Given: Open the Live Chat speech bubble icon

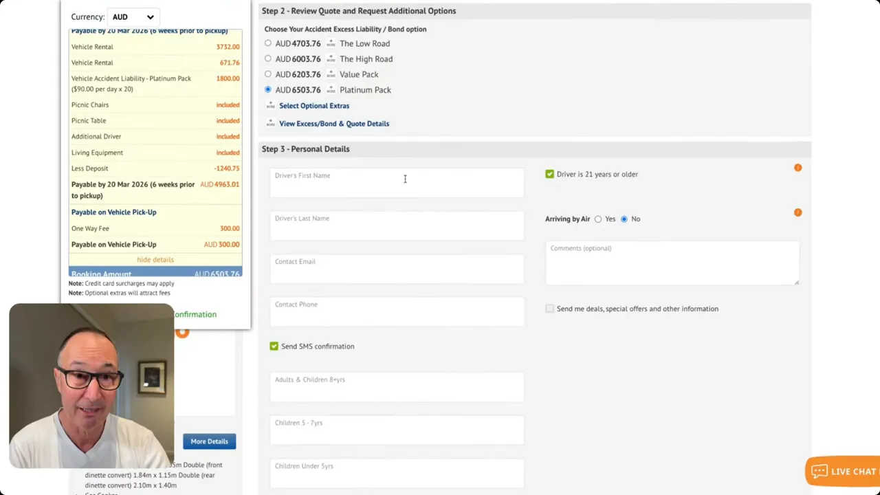Looking at the screenshot, I should (819, 471).
